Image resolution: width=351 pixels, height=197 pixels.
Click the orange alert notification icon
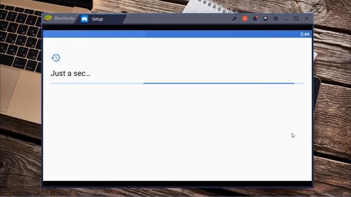[245, 19]
